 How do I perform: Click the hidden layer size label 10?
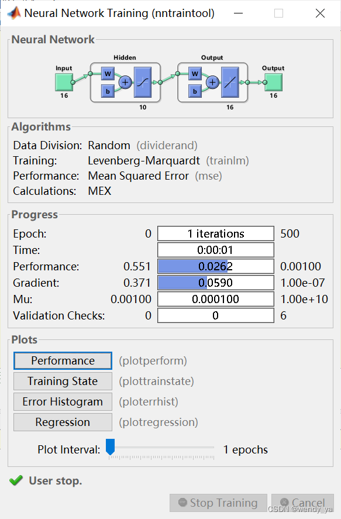tap(143, 107)
